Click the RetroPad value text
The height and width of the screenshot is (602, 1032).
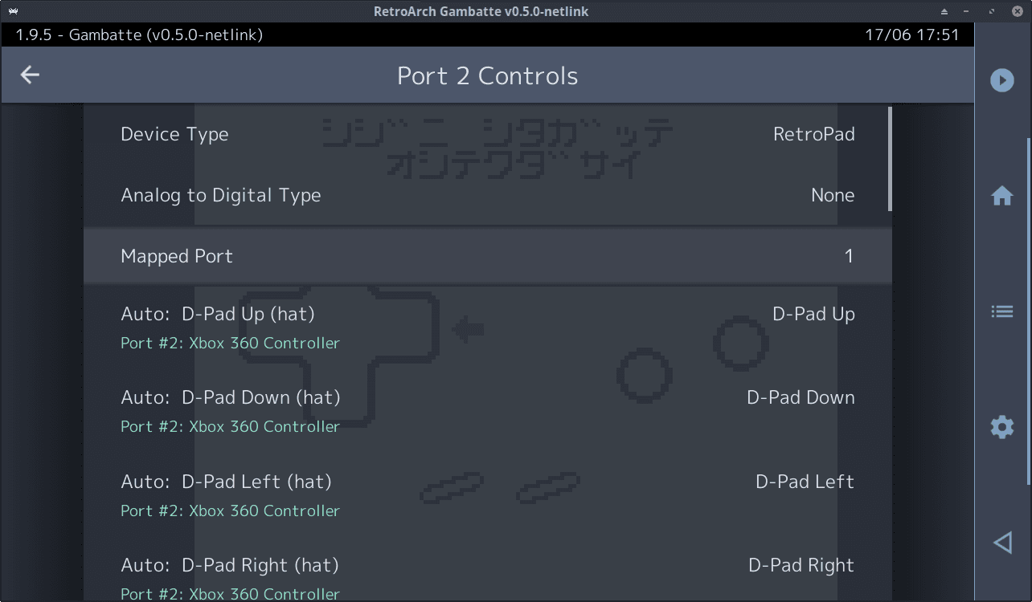tap(813, 134)
